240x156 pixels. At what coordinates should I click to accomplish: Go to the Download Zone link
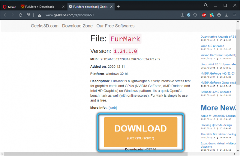tap(77, 26)
